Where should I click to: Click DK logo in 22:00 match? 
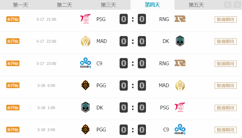[180, 41]
